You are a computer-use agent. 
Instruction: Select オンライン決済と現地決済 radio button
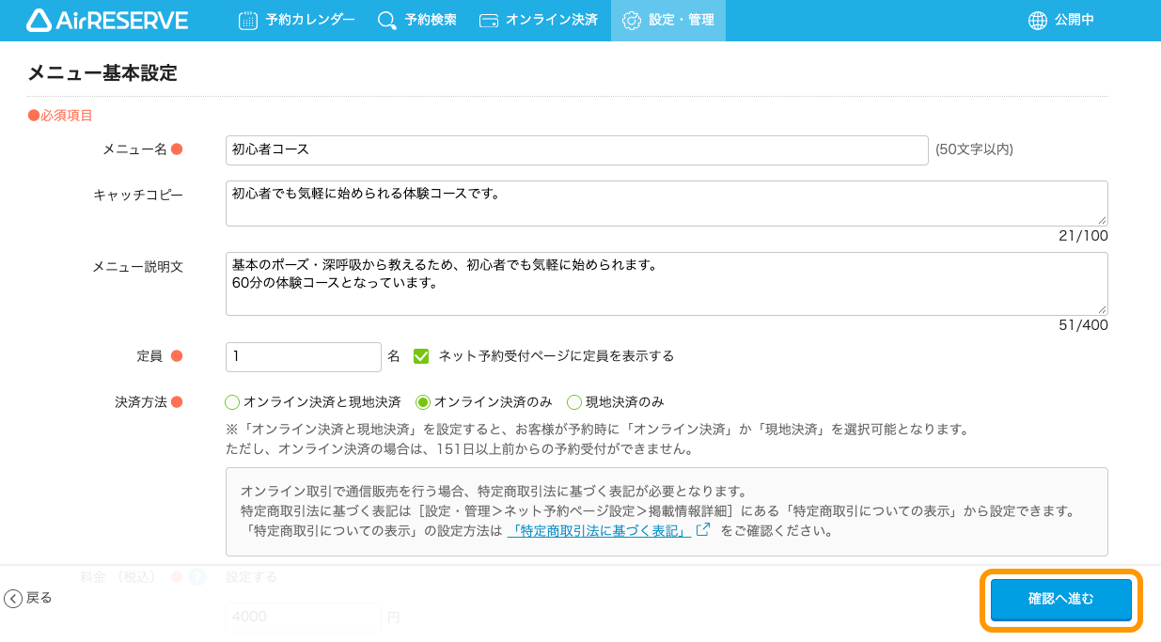click(232, 402)
